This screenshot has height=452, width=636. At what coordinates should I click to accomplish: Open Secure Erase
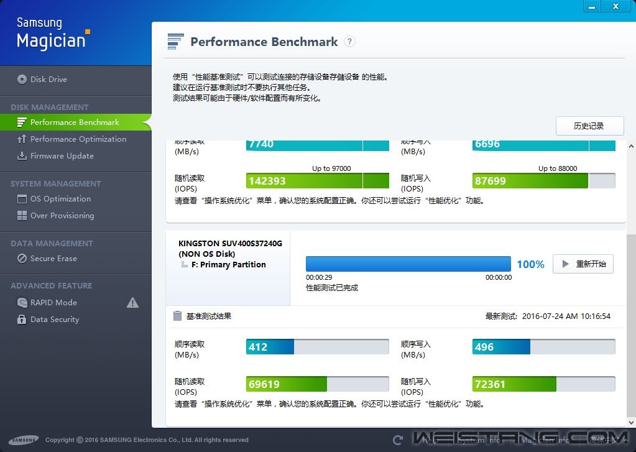coord(75,259)
